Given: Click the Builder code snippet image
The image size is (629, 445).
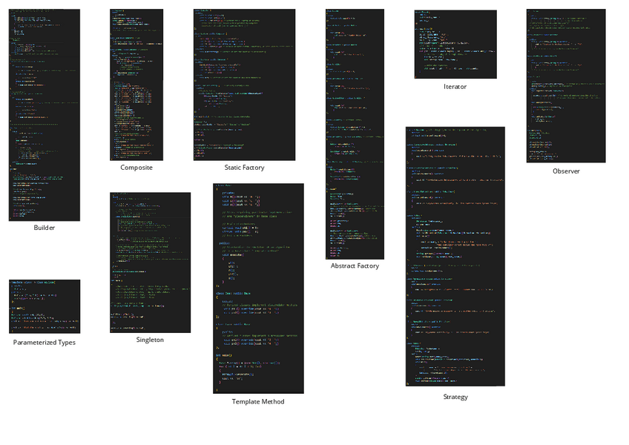Looking at the screenshot, I should coord(44,115).
